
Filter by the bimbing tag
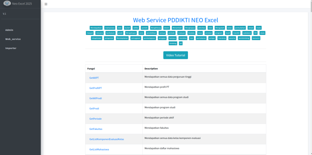pyautogui.click(x=173, y=43)
